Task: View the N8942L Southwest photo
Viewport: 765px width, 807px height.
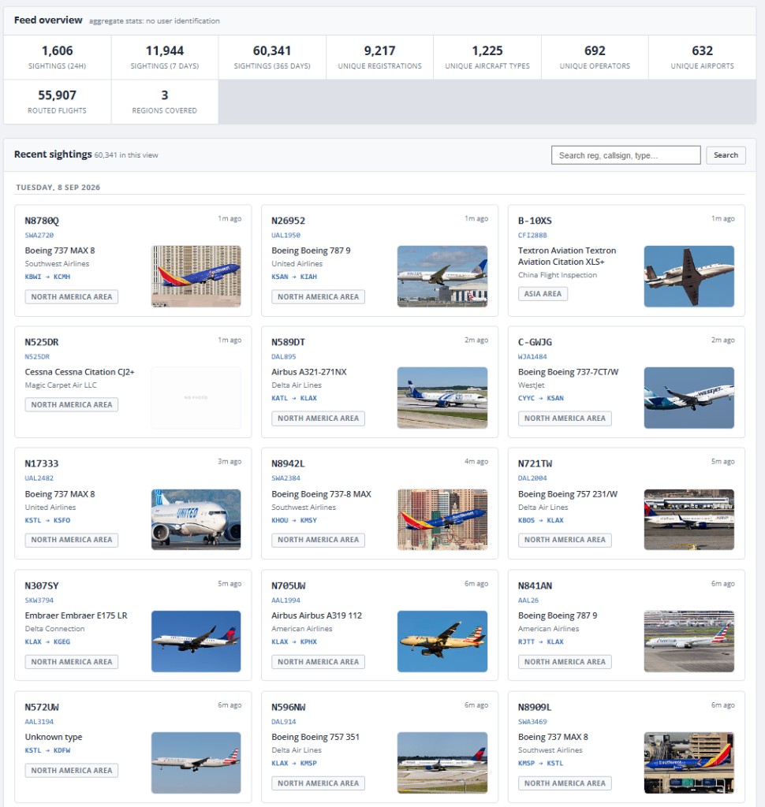Action: (442, 520)
